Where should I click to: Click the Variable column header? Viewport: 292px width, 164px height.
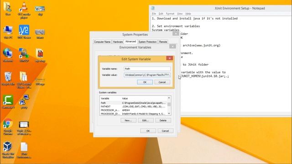pyautogui.click(x=110, y=98)
